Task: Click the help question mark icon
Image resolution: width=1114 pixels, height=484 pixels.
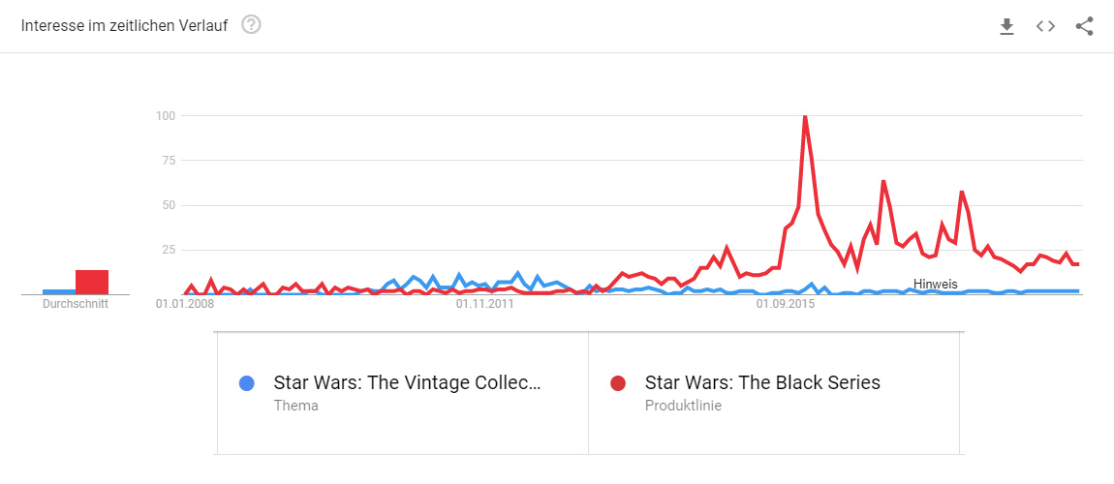Action: (251, 25)
